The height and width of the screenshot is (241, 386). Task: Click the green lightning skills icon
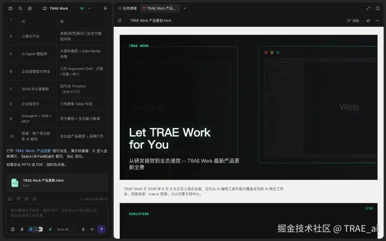(x=50, y=229)
